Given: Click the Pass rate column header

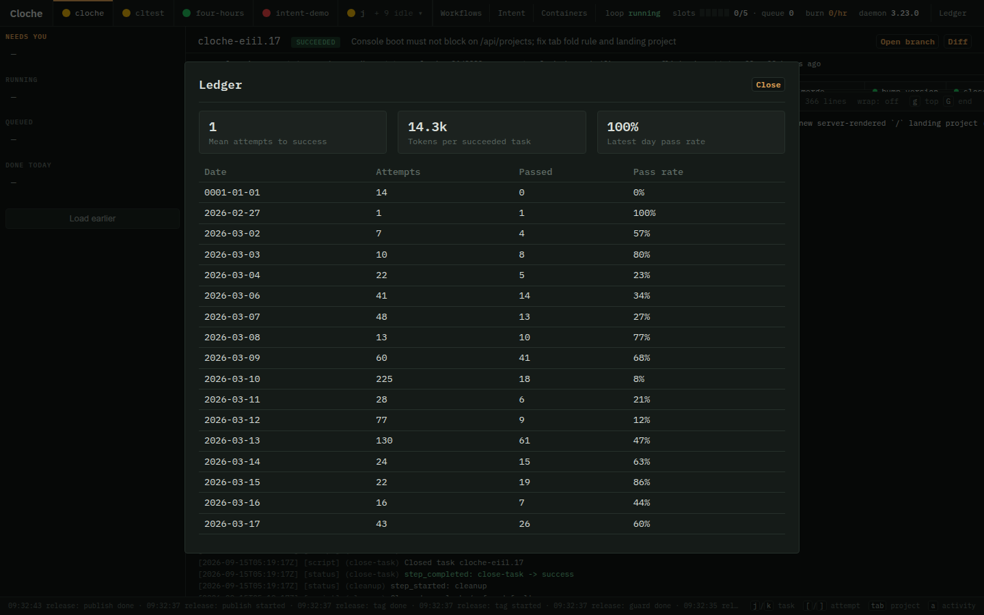Looking at the screenshot, I should [658, 172].
